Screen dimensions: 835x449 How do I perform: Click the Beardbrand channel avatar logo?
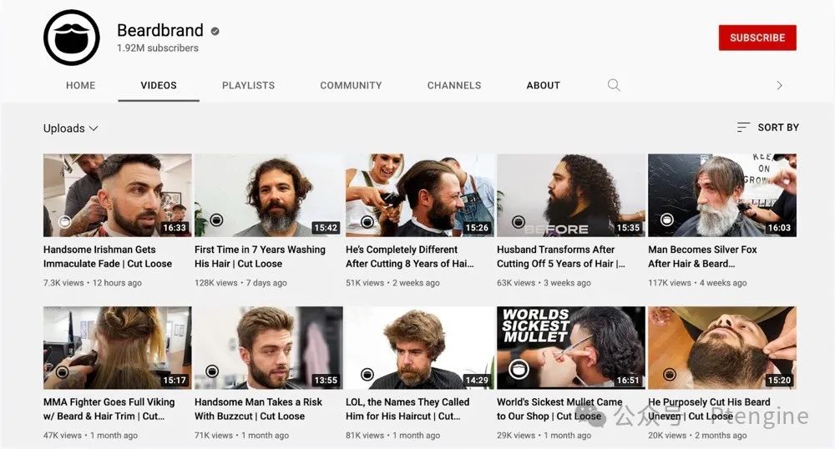pos(72,38)
